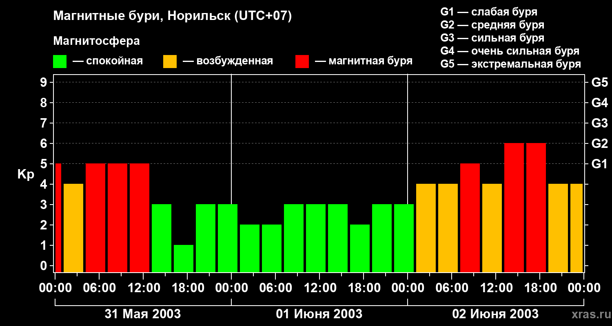Click «G3 — сильная буря» legend line
Screen dimensions: 612x326
point(492,38)
